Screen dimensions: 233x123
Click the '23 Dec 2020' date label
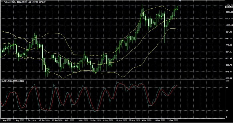[x=172, y=120]
